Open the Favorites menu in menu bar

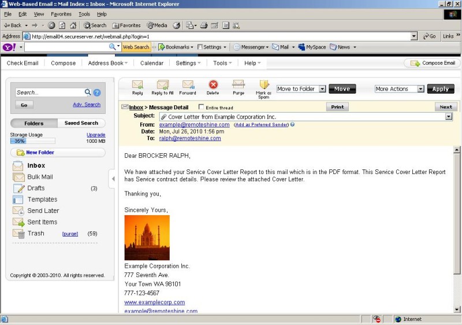pos(61,14)
